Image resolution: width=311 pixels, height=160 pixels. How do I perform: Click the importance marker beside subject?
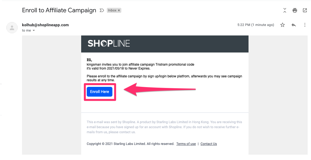click(102, 10)
